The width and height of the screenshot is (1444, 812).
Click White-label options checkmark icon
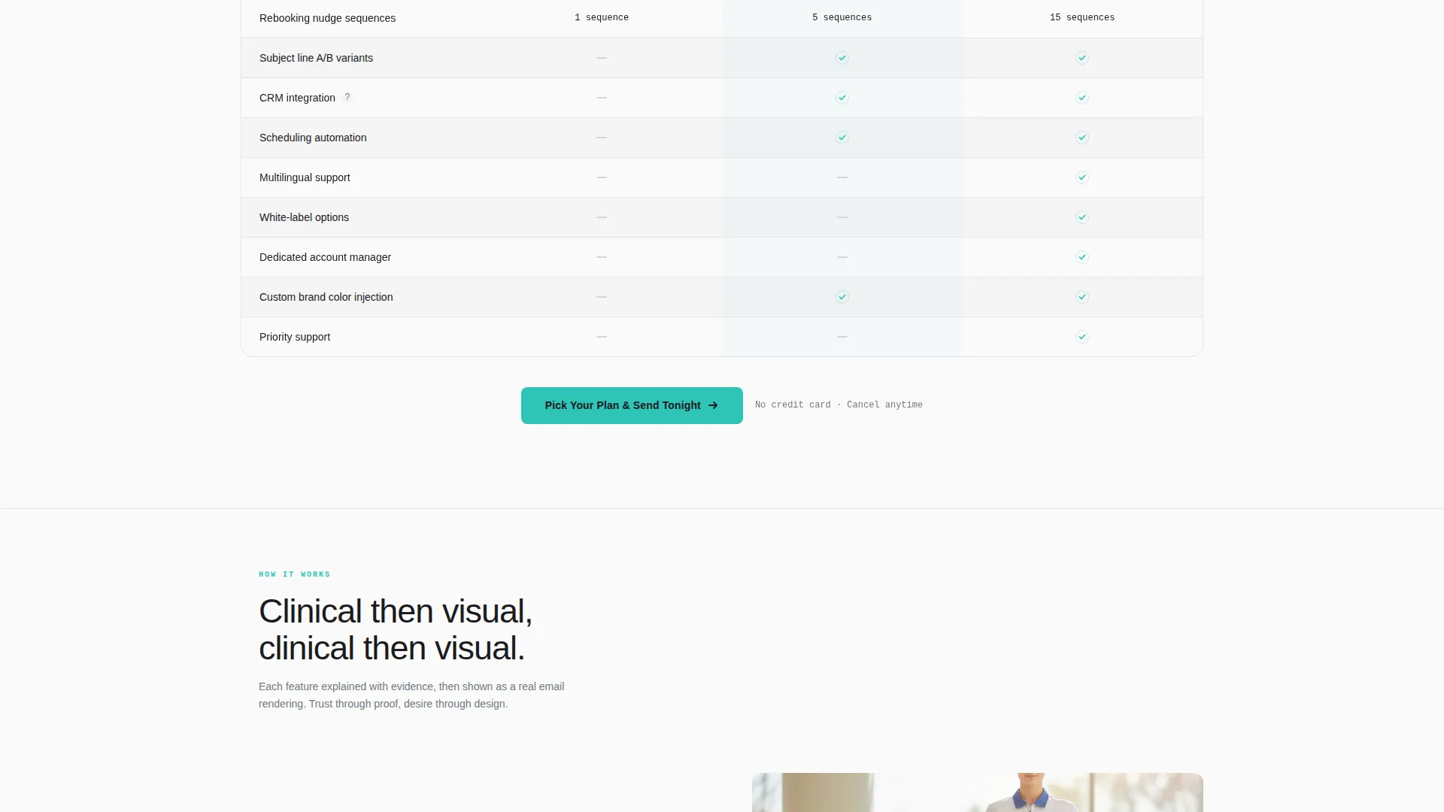(x=1082, y=217)
